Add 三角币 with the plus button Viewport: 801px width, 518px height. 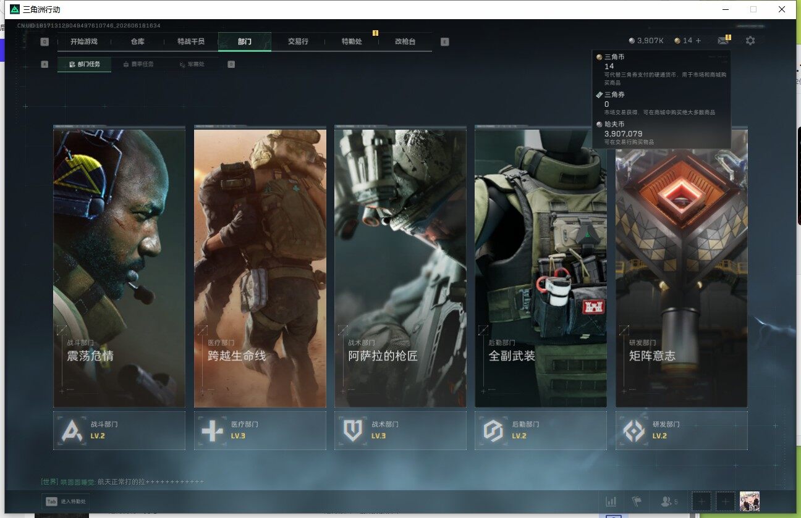pos(698,41)
